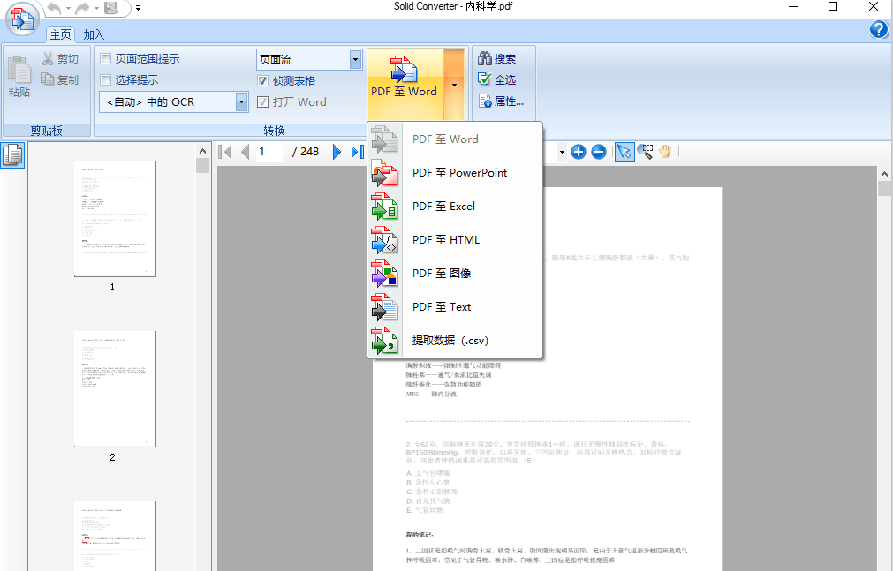Switch to the 加入 ribbon tab

click(93, 34)
